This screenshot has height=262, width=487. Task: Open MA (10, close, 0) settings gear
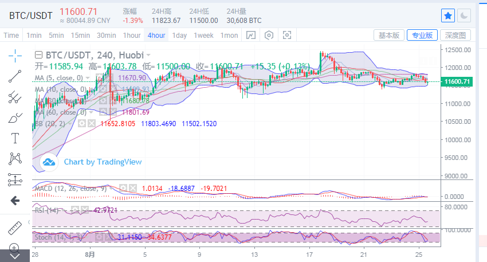click(103, 89)
